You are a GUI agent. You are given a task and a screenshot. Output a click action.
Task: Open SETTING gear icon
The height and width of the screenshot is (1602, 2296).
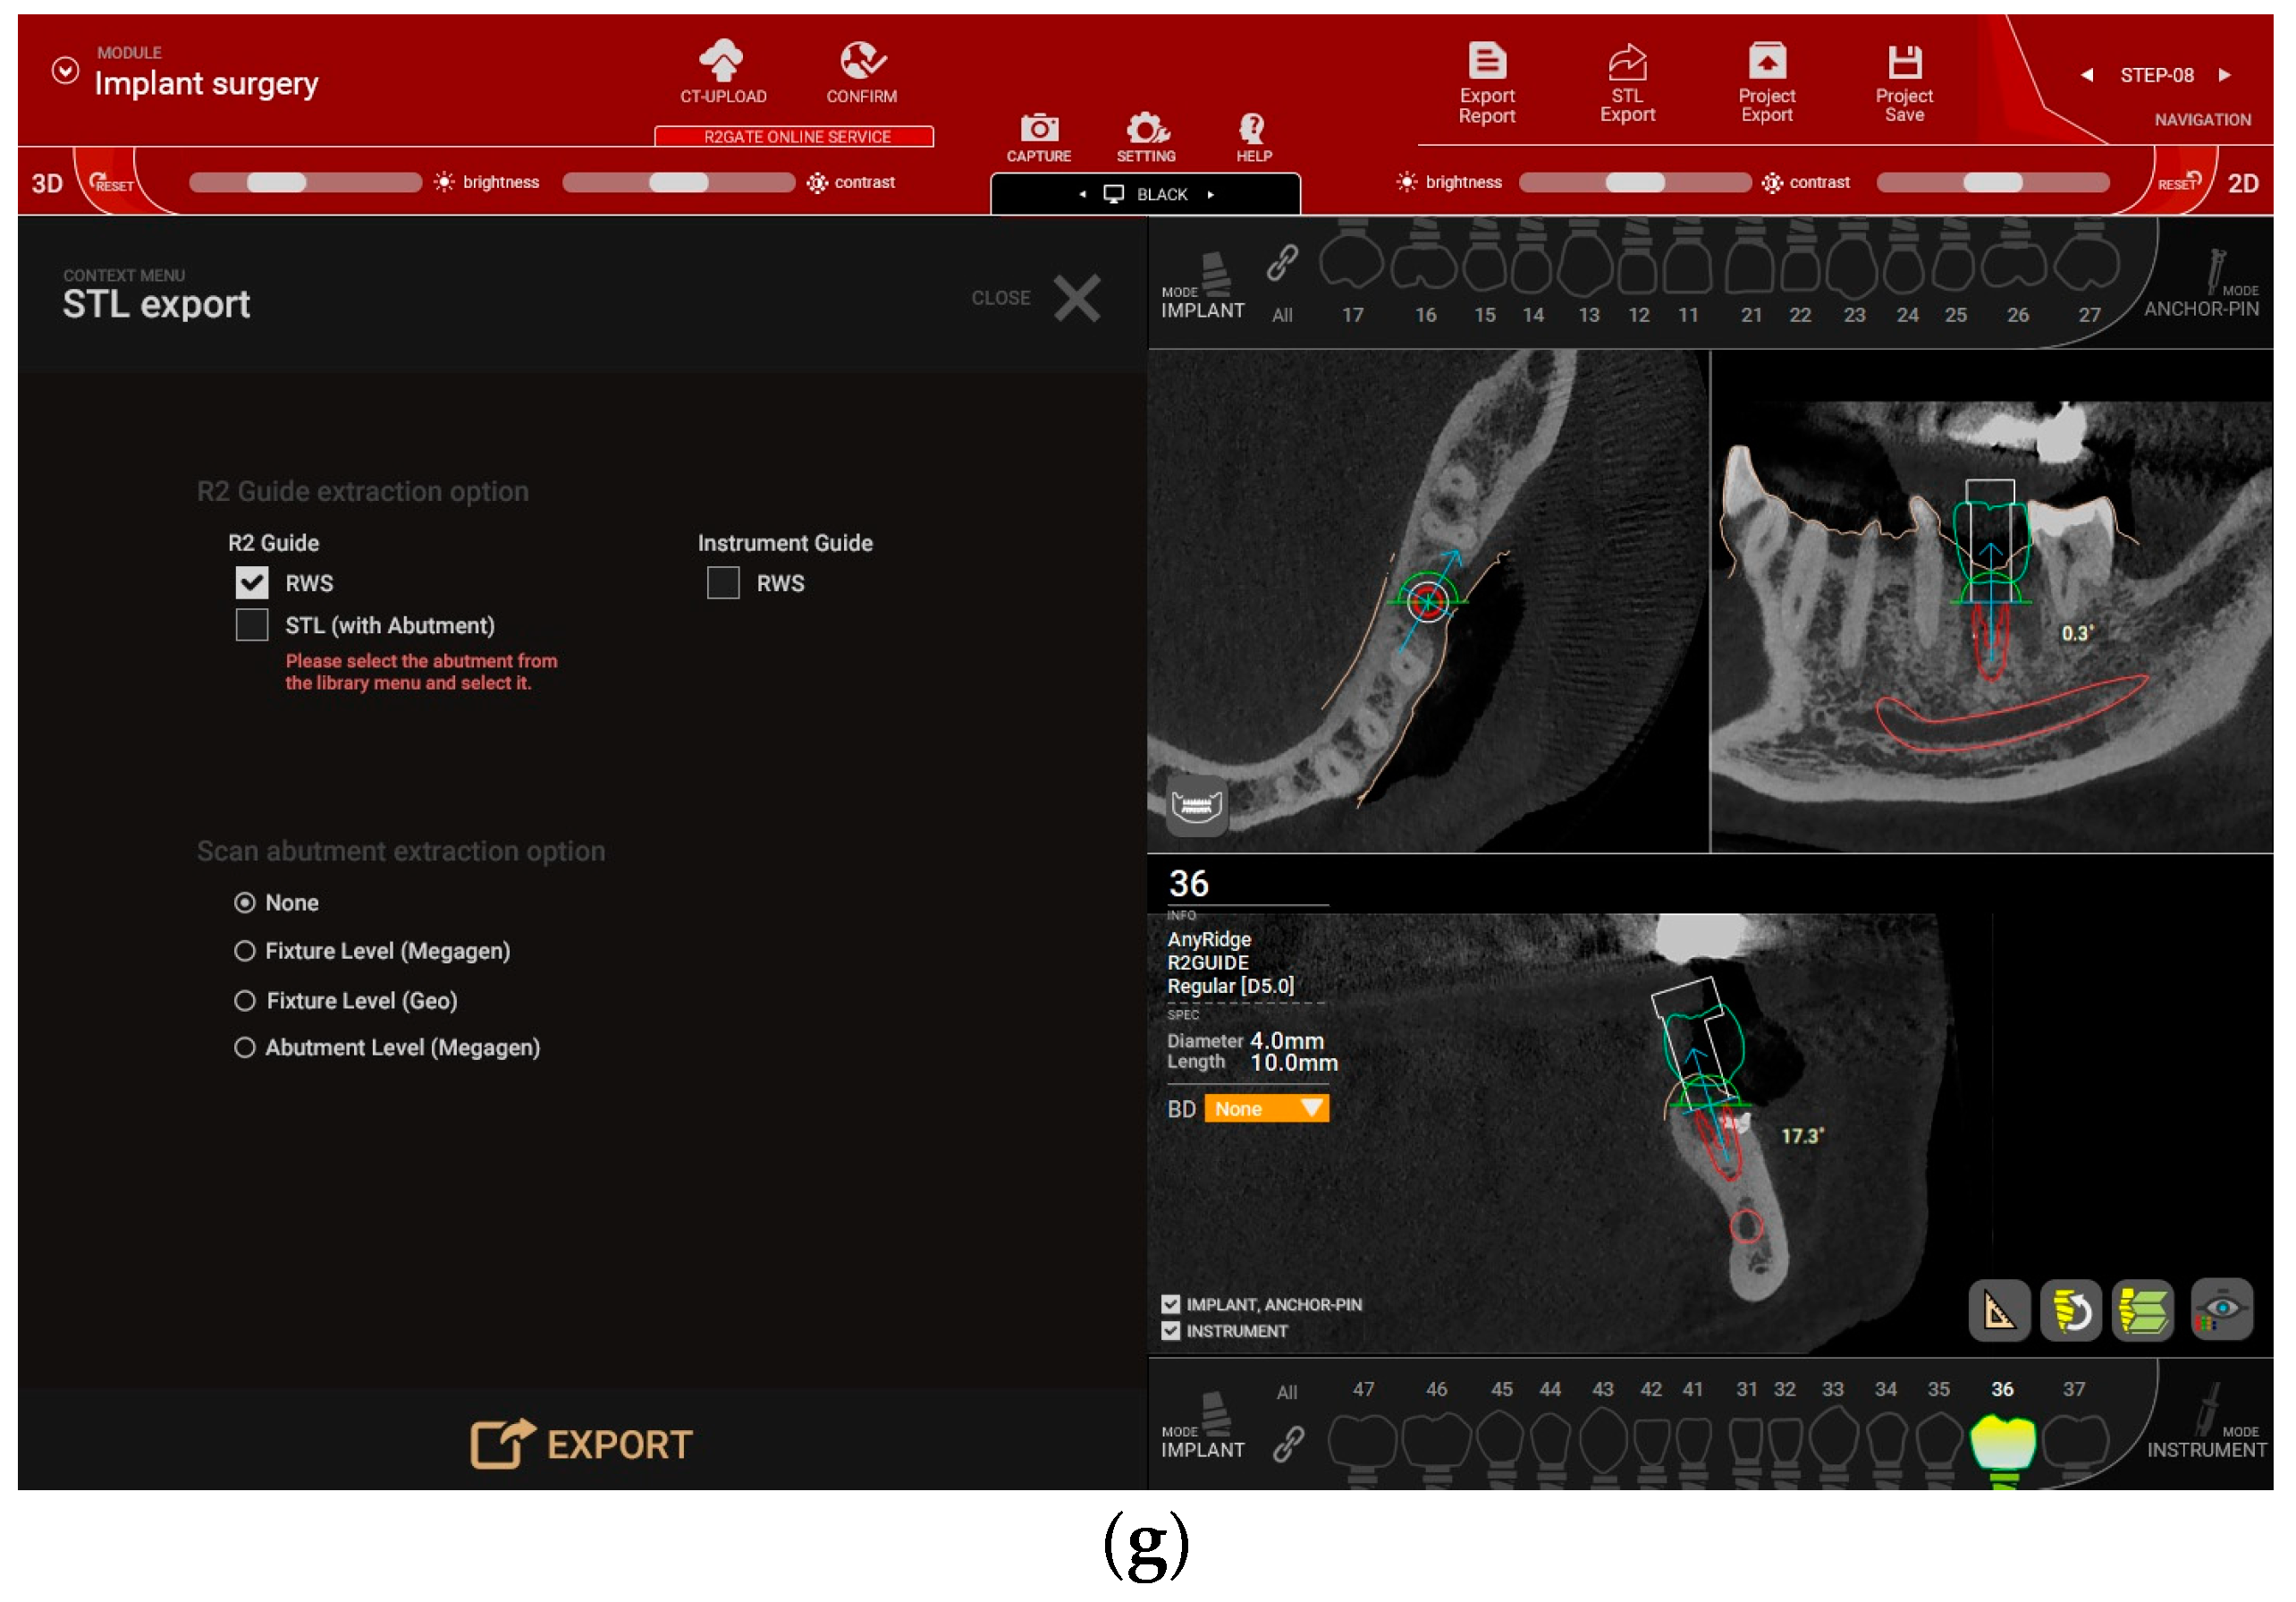pos(1146,129)
